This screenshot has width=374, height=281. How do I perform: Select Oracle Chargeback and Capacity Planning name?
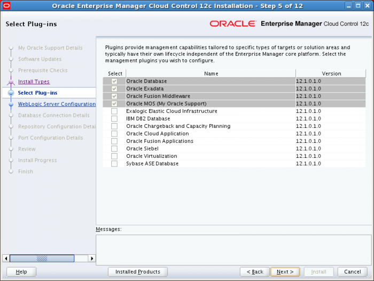pos(211,126)
